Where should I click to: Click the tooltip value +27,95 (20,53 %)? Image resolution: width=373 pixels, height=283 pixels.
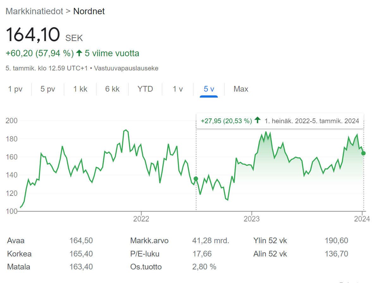(x=226, y=121)
